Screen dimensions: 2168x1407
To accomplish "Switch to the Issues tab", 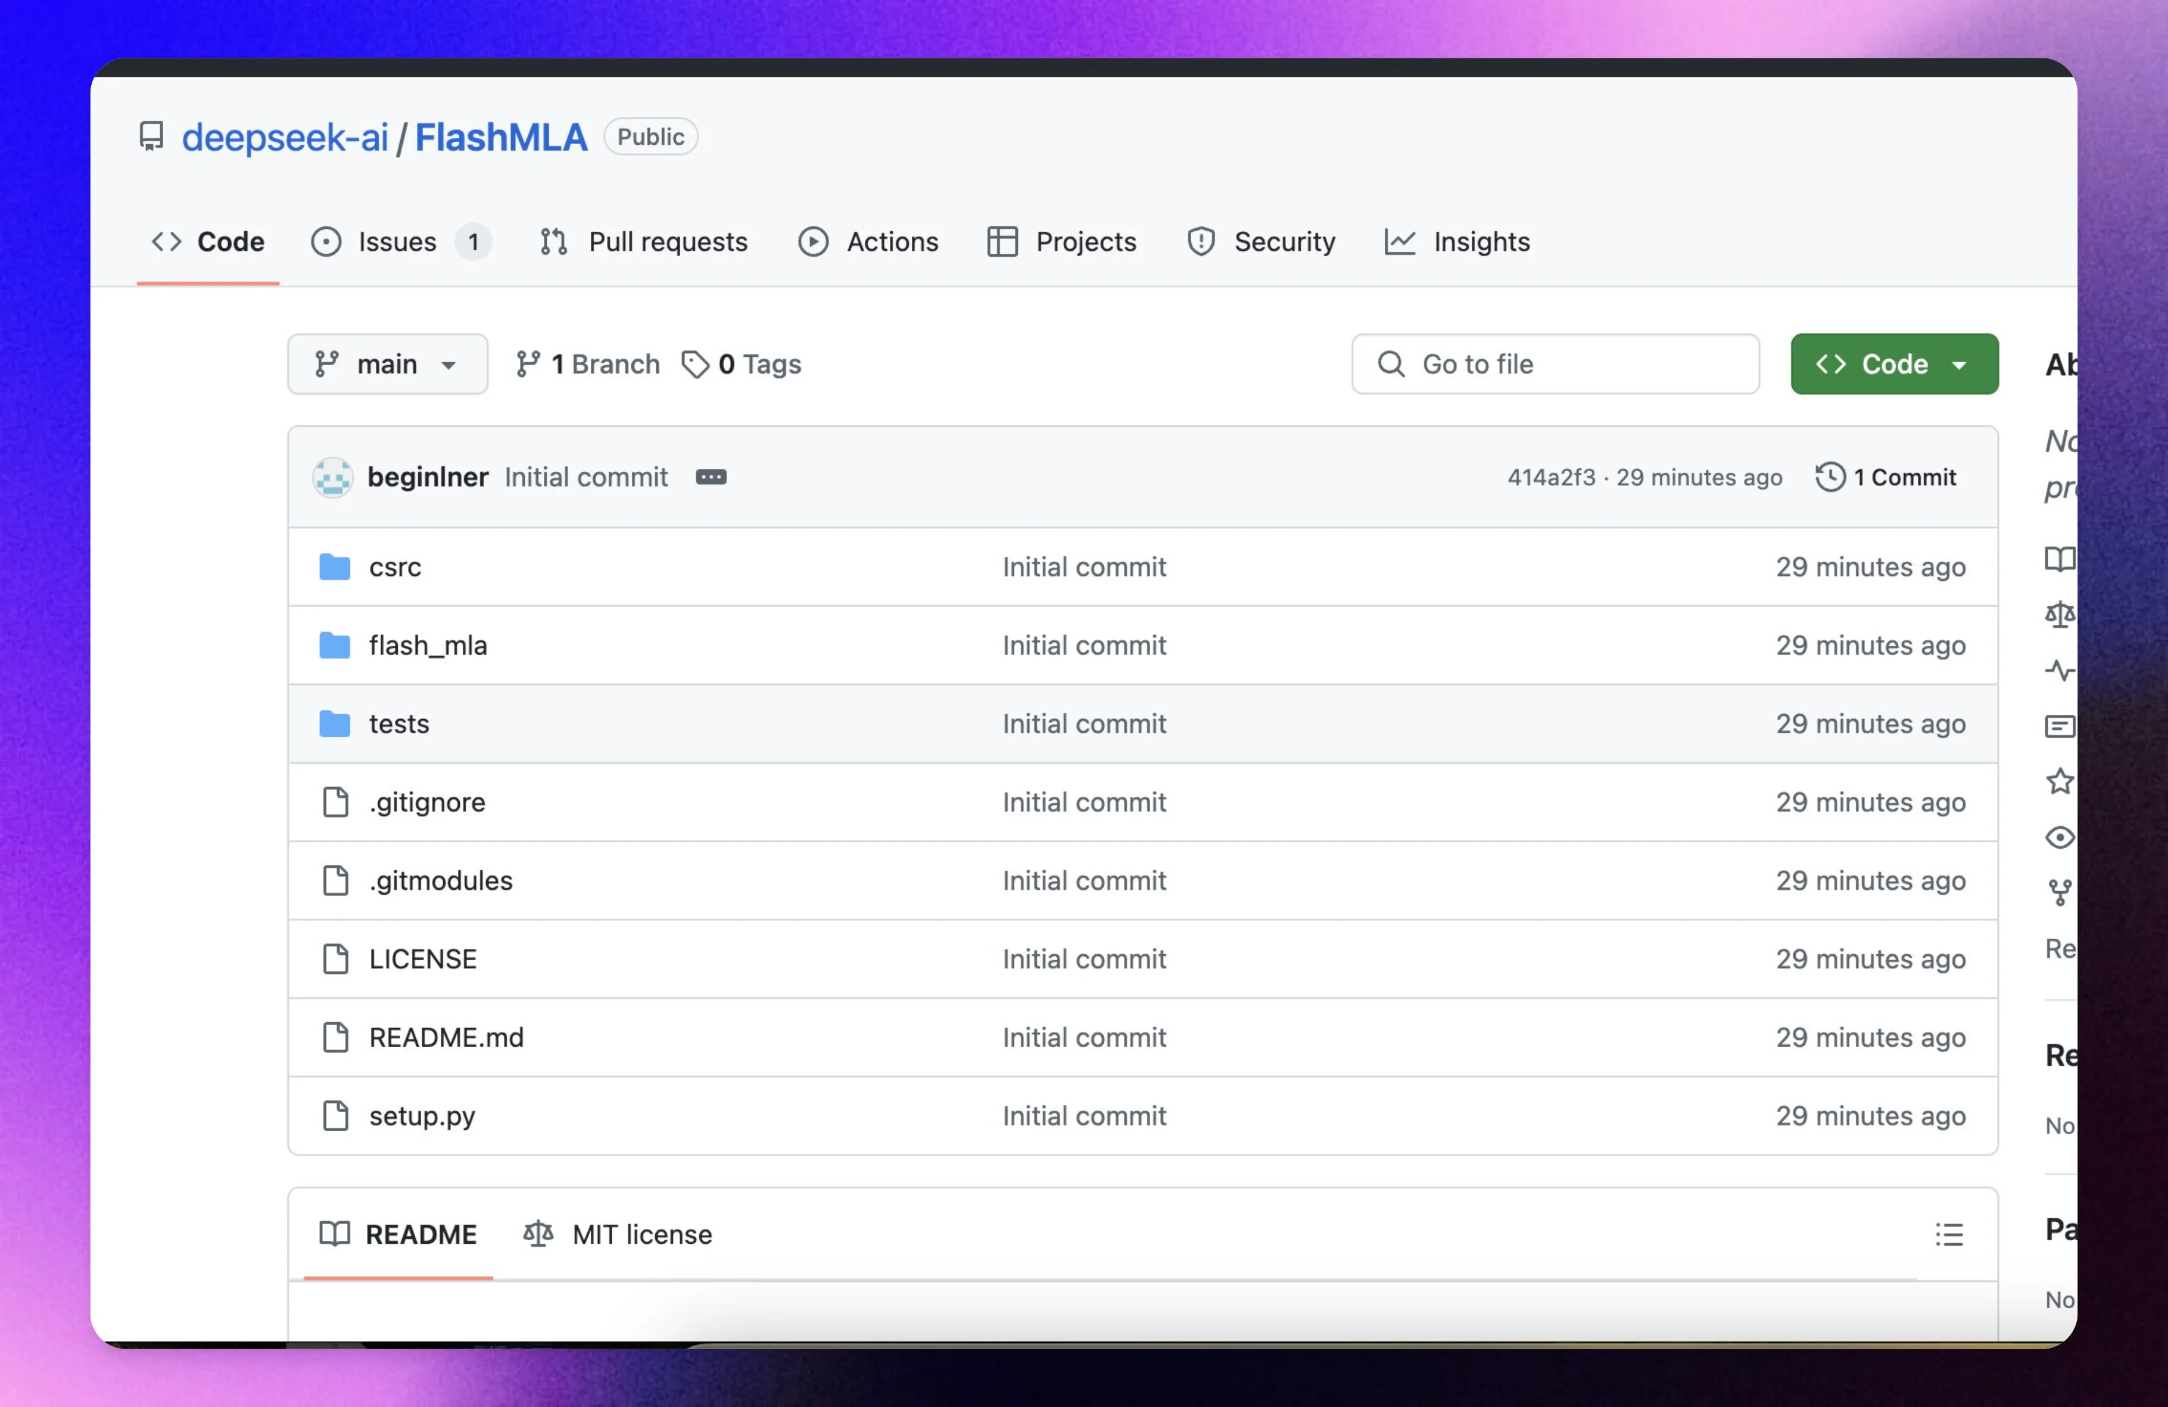I will coord(399,241).
